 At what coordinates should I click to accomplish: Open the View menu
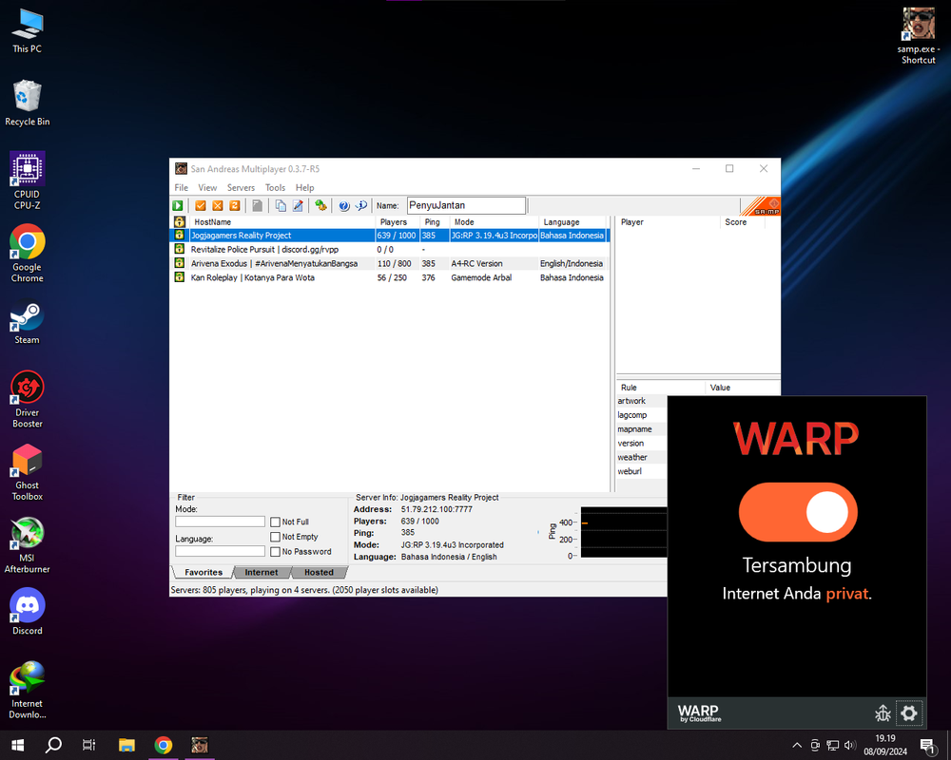(x=207, y=188)
